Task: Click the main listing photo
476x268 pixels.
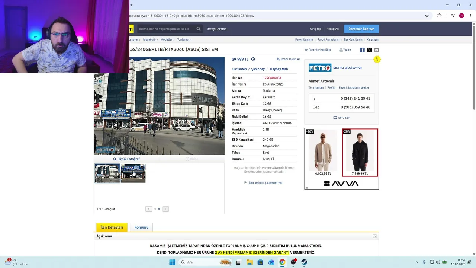Action: (159, 106)
